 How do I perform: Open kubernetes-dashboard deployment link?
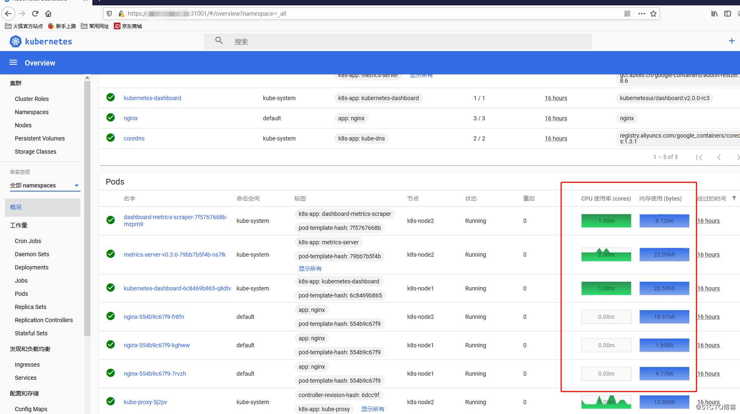pyautogui.click(x=153, y=98)
